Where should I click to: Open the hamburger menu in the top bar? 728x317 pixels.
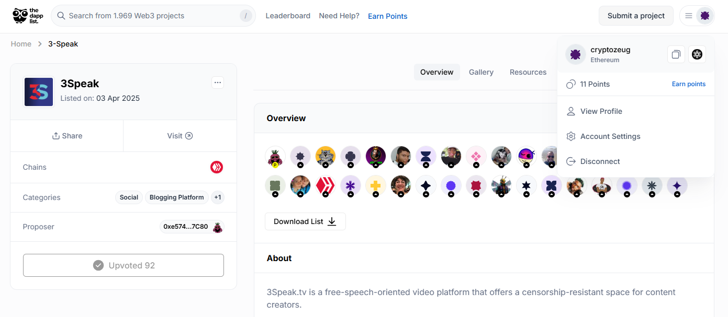(689, 16)
